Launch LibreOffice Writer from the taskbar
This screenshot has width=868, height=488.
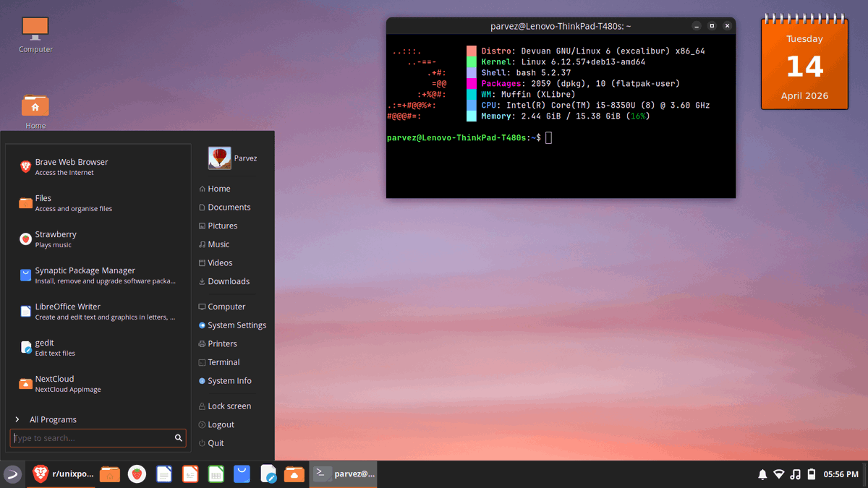pyautogui.click(x=164, y=474)
